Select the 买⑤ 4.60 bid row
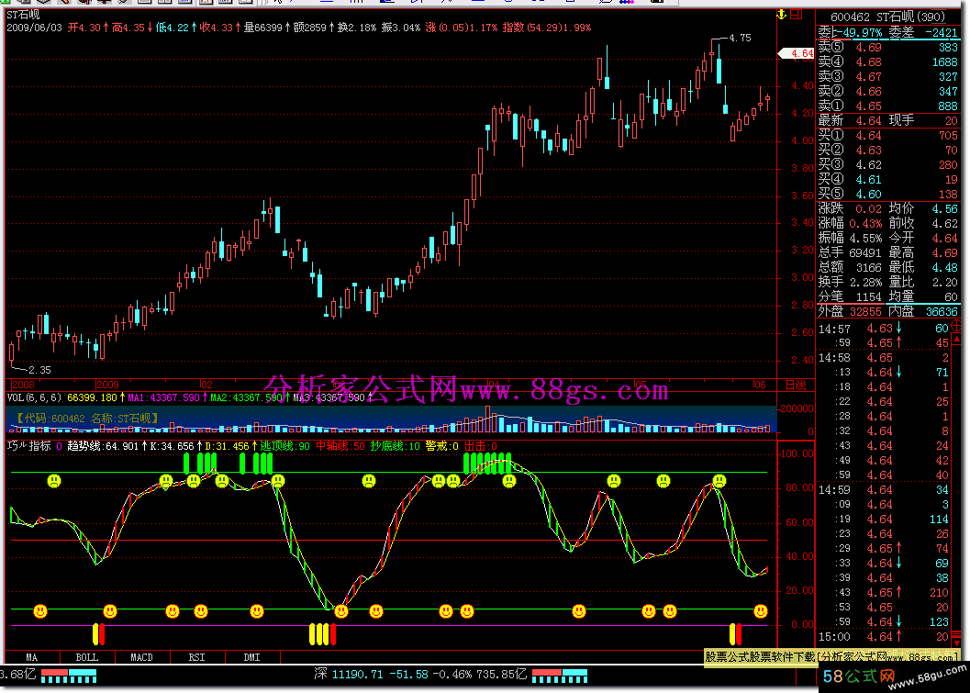 click(887, 194)
